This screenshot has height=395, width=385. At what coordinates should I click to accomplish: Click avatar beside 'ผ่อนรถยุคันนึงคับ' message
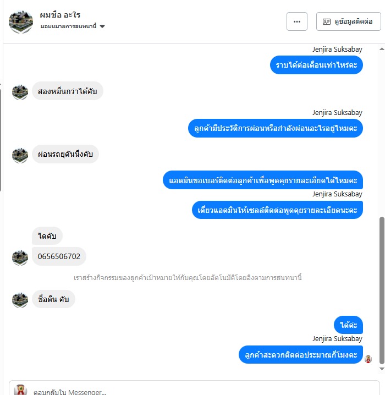pos(20,156)
